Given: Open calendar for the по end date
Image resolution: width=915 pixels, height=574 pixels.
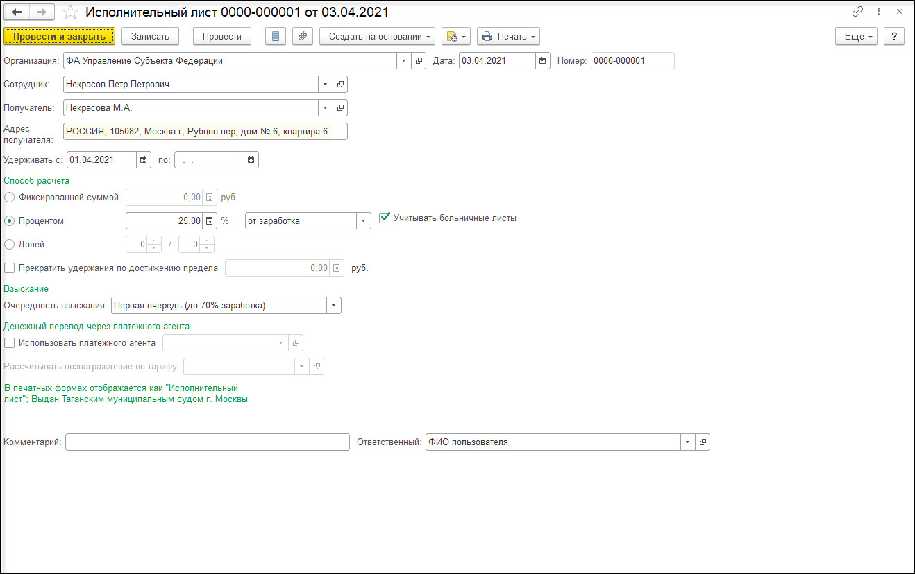Looking at the screenshot, I should (251, 159).
